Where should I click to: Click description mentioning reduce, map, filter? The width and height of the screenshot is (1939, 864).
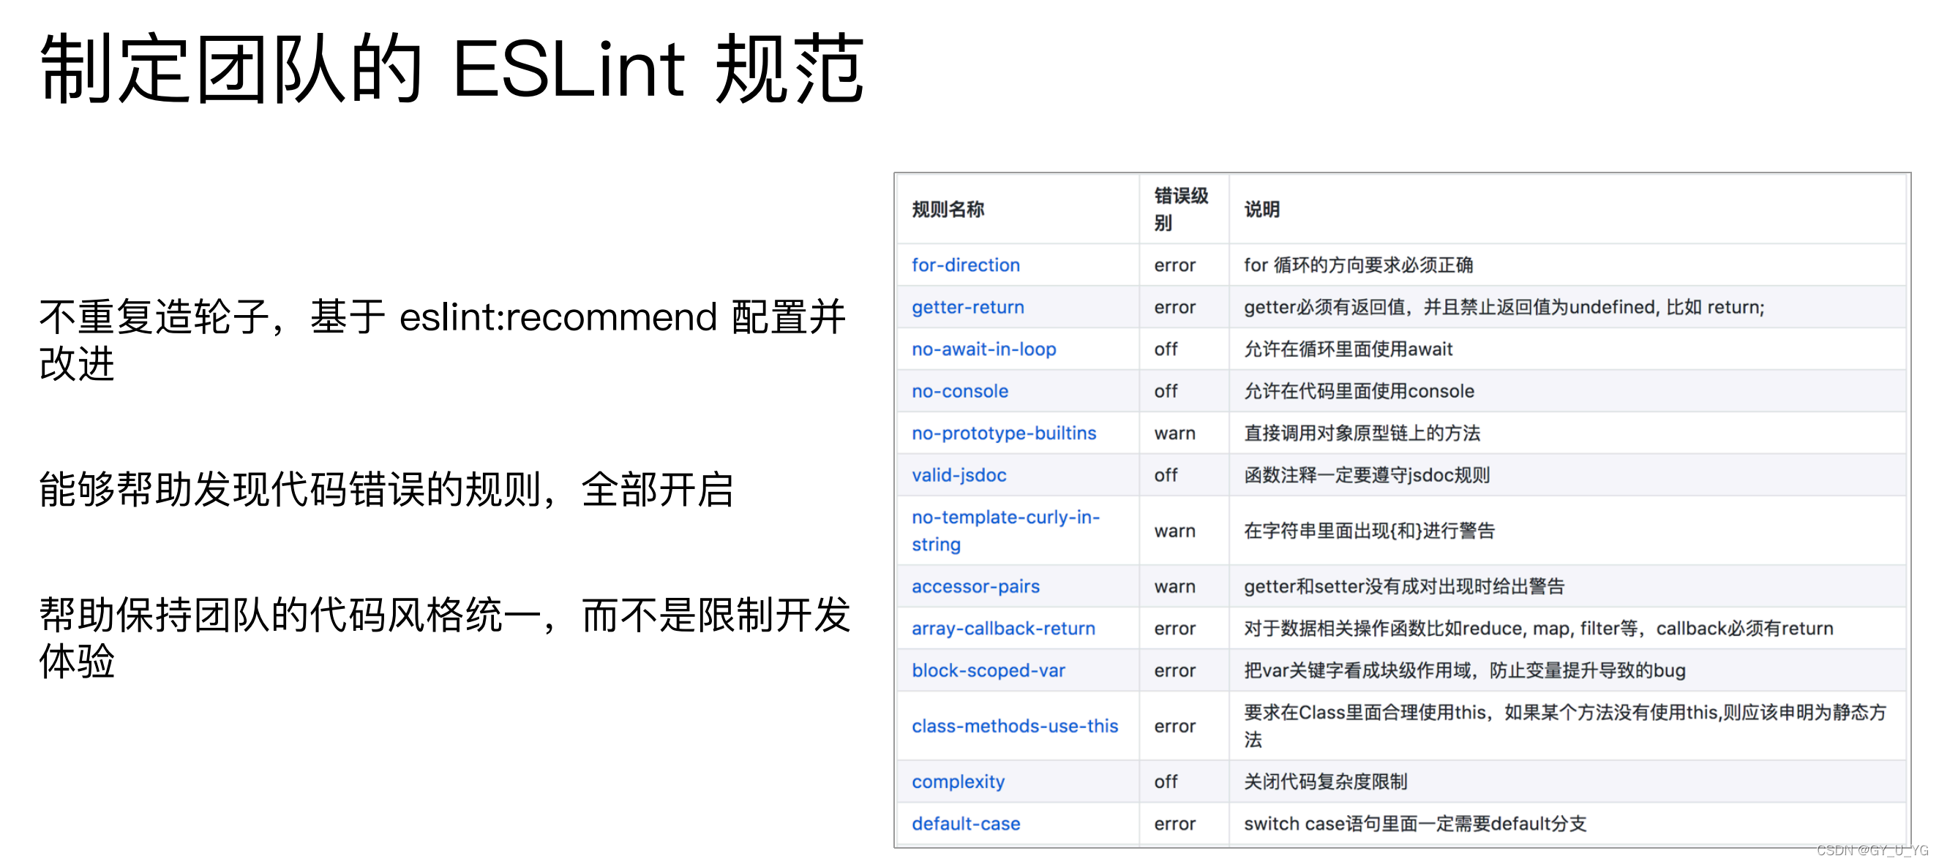click(x=1538, y=629)
